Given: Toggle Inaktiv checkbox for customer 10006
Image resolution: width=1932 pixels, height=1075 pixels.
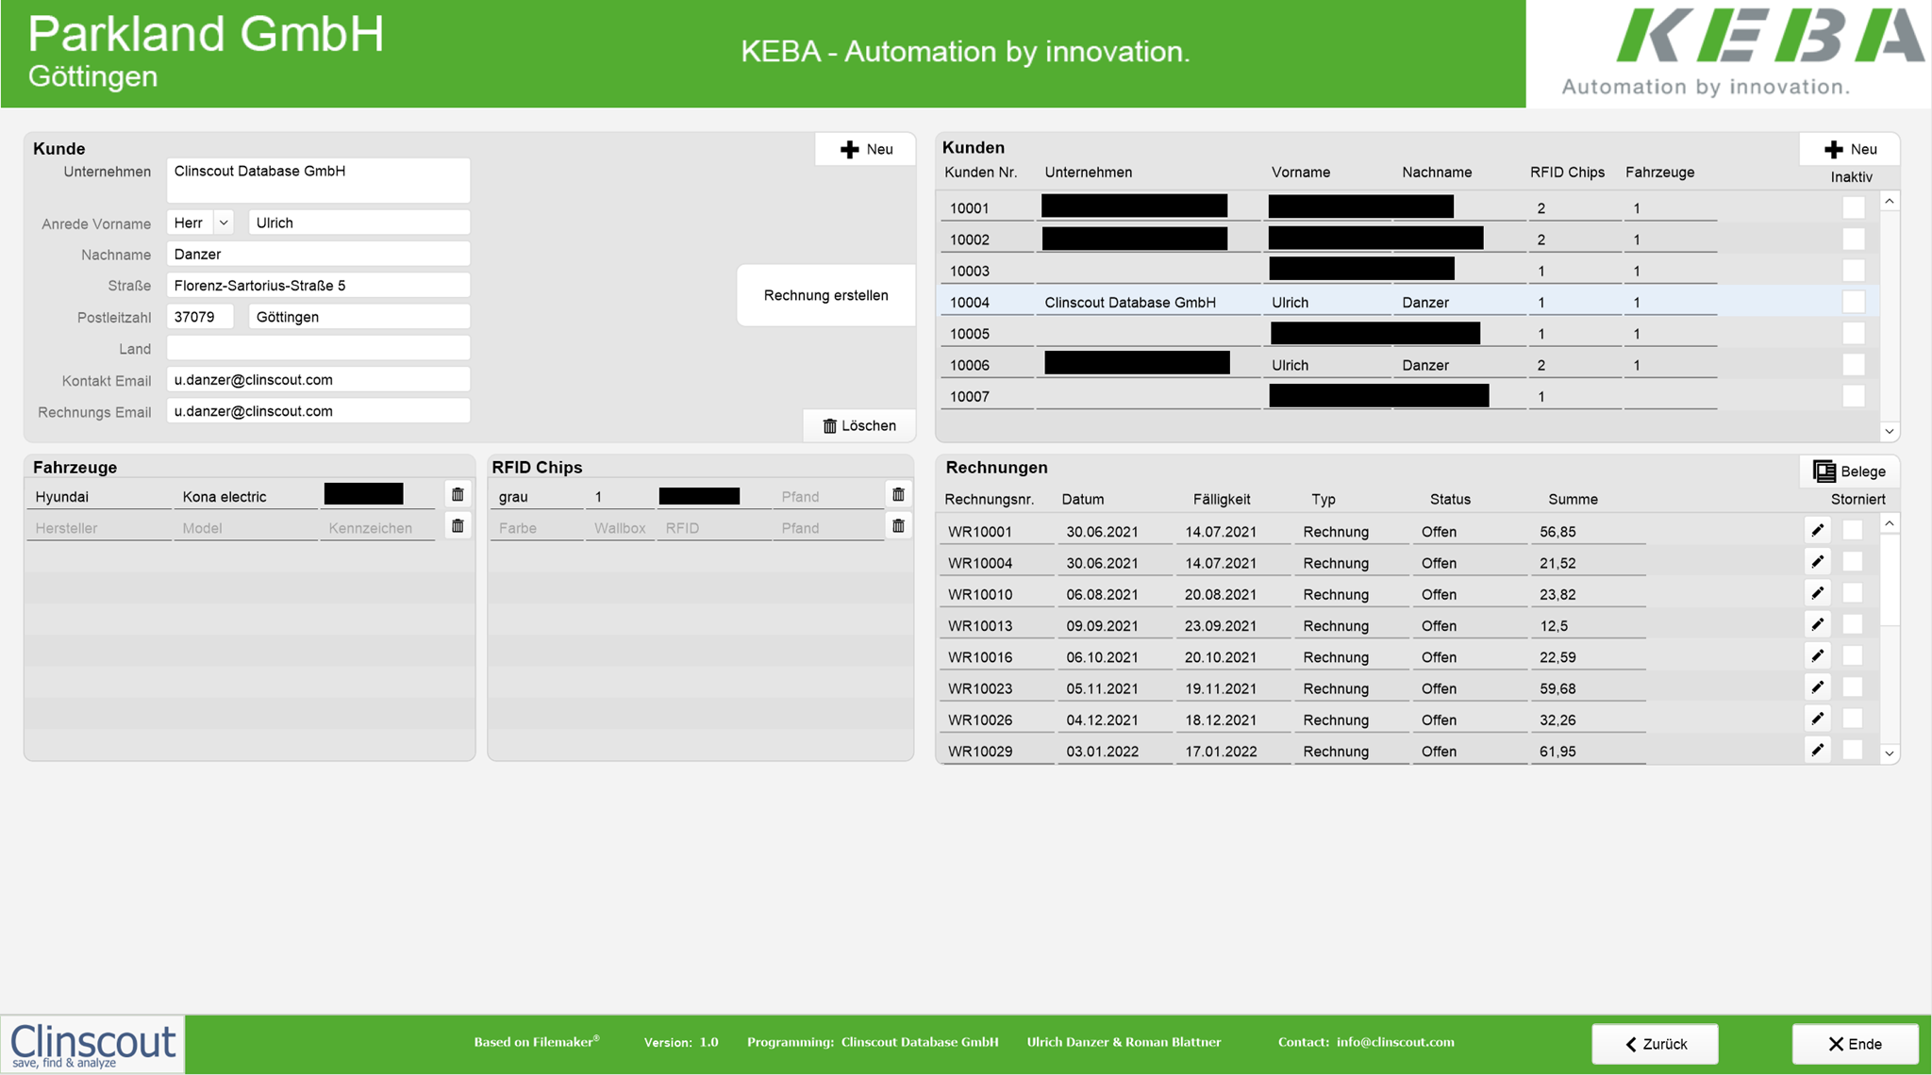Looking at the screenshot, I should pos(1853,364).
